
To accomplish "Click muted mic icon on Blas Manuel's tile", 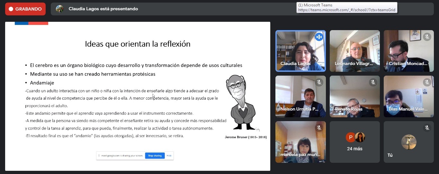I will tap(427, 82).
